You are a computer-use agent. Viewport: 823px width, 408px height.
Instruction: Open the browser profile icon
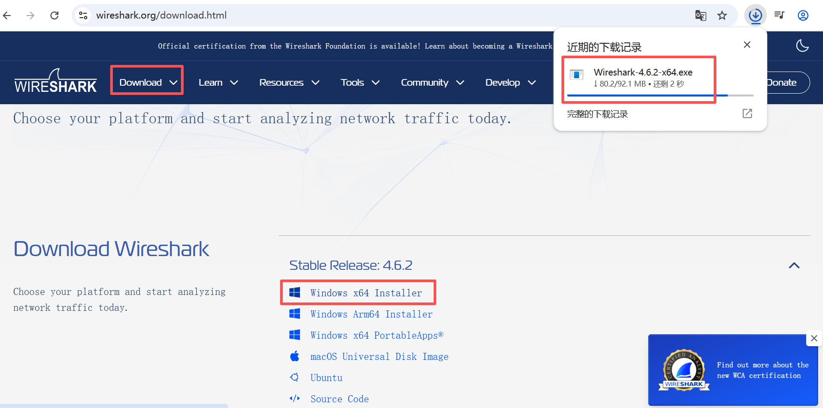pyautogui.click(x=803, y=15)
